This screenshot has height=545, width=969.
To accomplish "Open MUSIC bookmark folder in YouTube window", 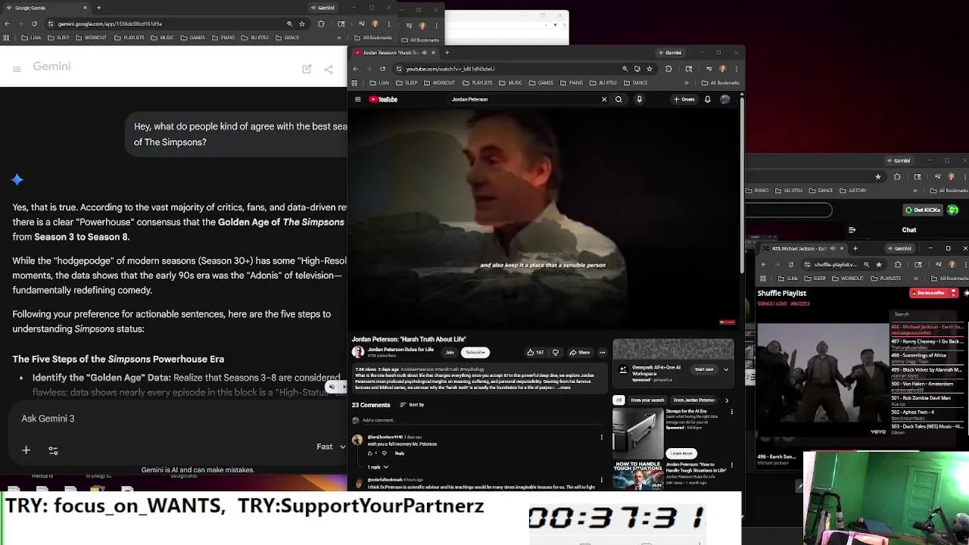I will tap(511, 83).
